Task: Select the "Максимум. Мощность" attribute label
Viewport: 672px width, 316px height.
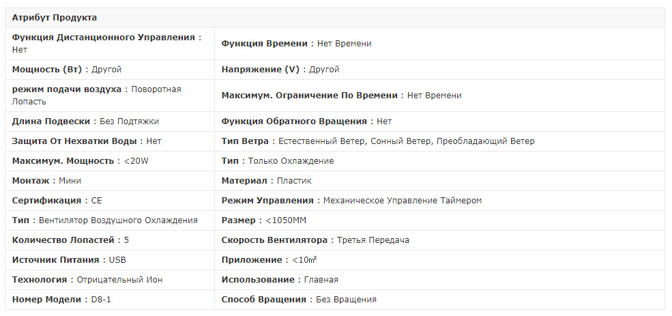Action: [63, 161]
